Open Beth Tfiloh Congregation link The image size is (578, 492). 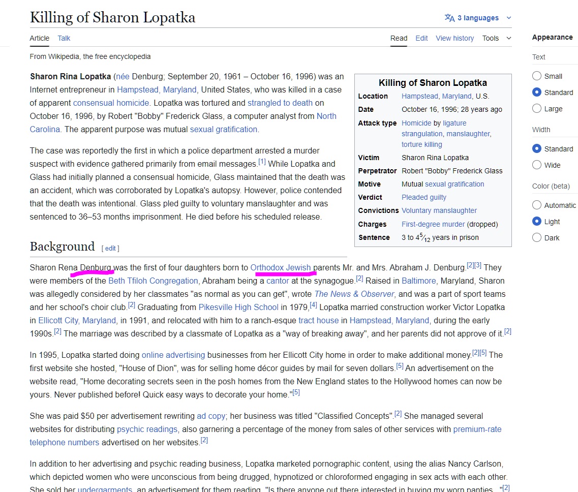pos(154,281)
